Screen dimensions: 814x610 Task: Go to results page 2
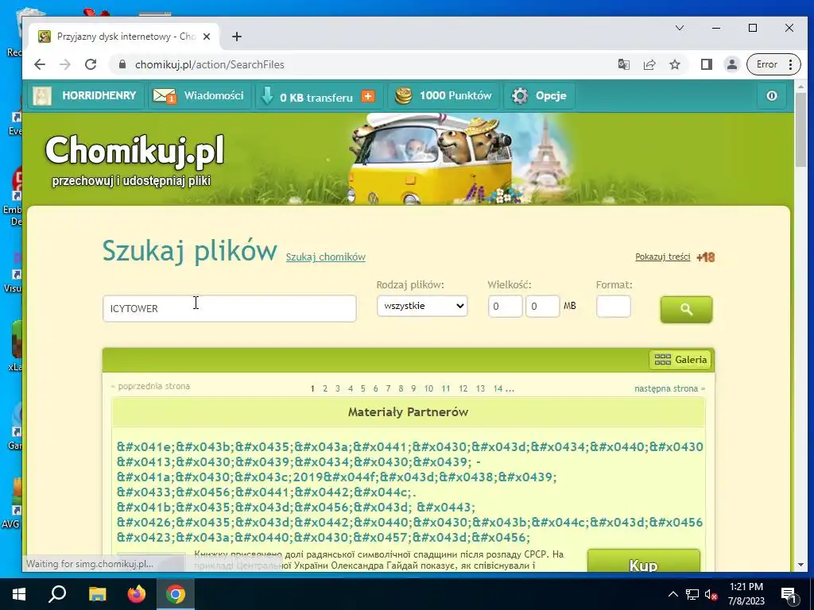pyautogui.click(x=325, y=388)
